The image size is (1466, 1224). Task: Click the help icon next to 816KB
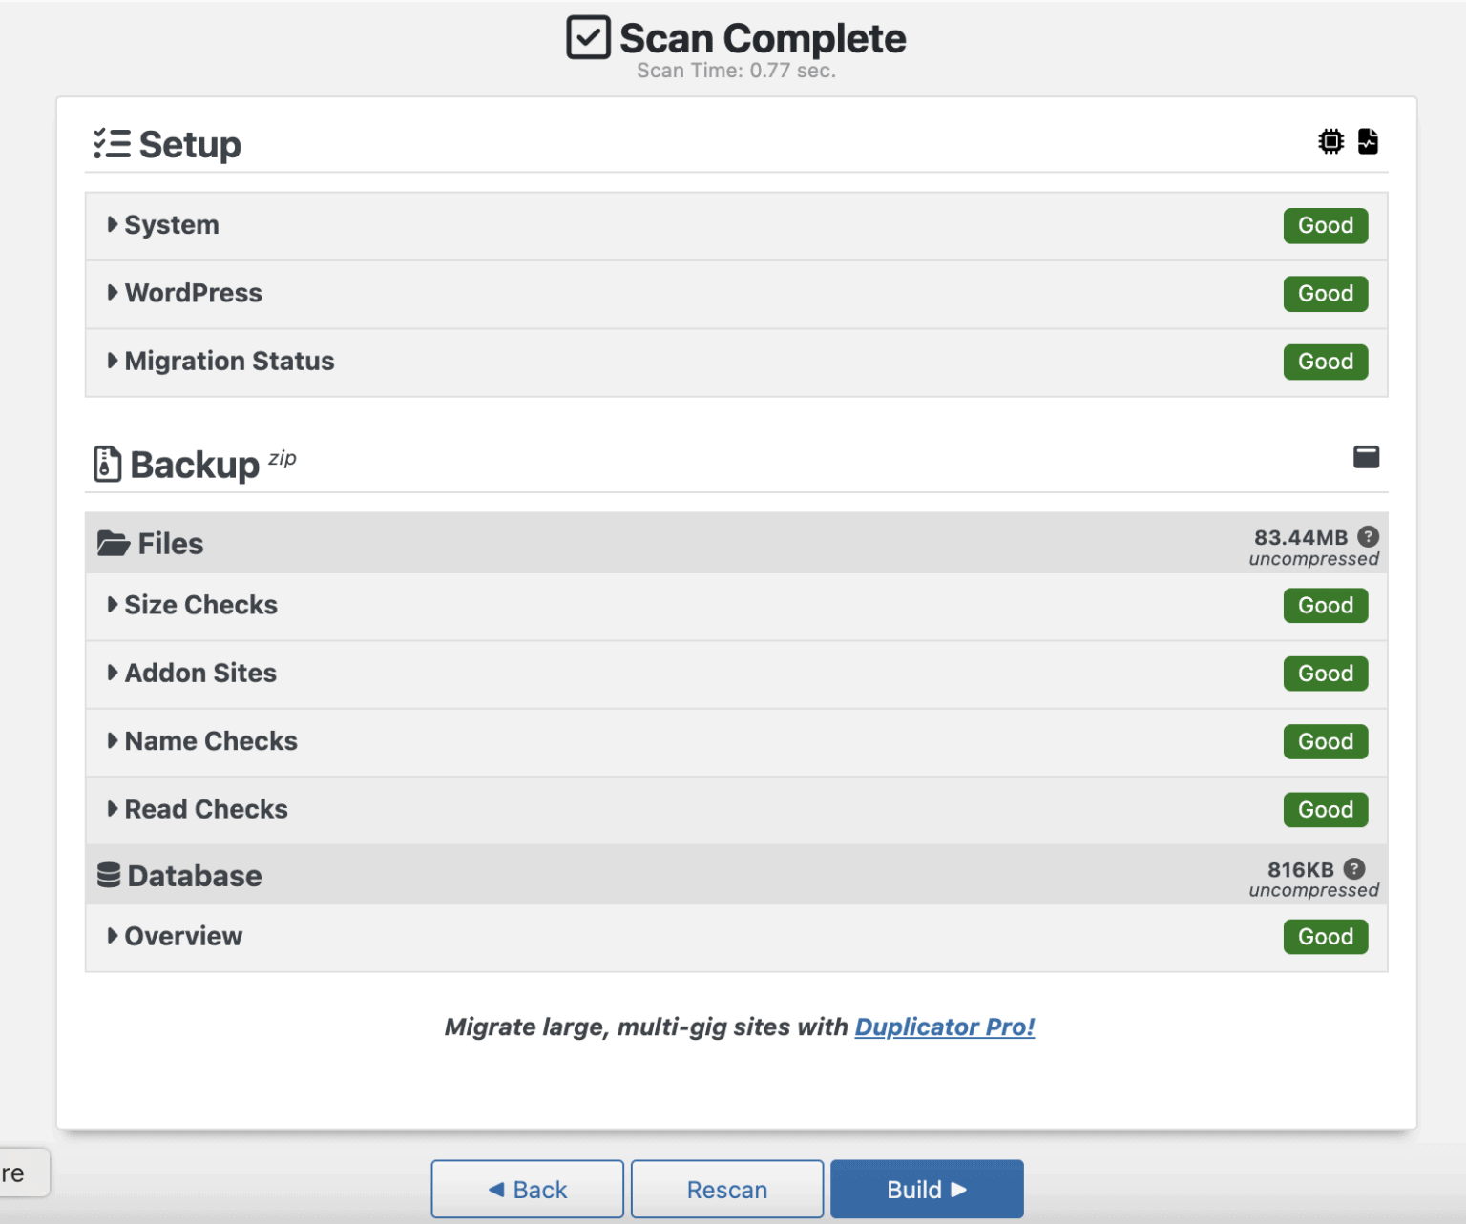pos(1353,868)
